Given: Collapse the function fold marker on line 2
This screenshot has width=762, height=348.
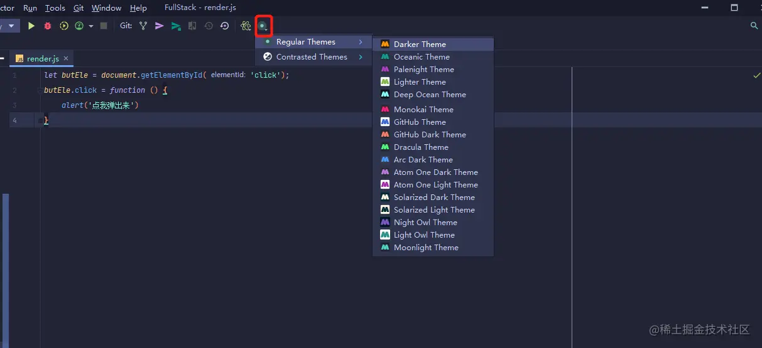Looking at the screenshot, I should coord(40,90).
